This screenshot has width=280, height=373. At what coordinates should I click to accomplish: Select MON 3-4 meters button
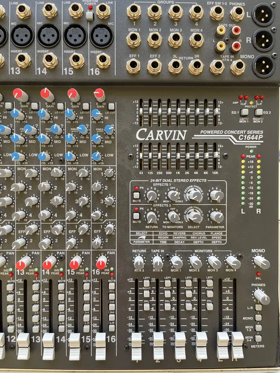click(x=258, y=338)
